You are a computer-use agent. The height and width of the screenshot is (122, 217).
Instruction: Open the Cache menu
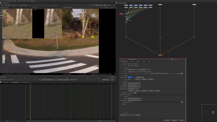pos(24,1)
